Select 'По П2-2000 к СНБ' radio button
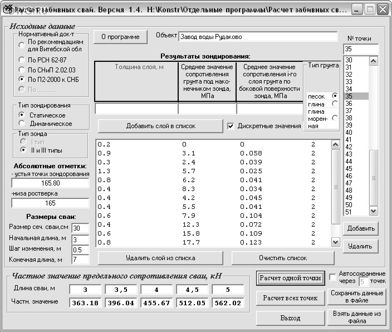Image resolution: width=392 pixels, height=332 pixels. tap(22, 80)
